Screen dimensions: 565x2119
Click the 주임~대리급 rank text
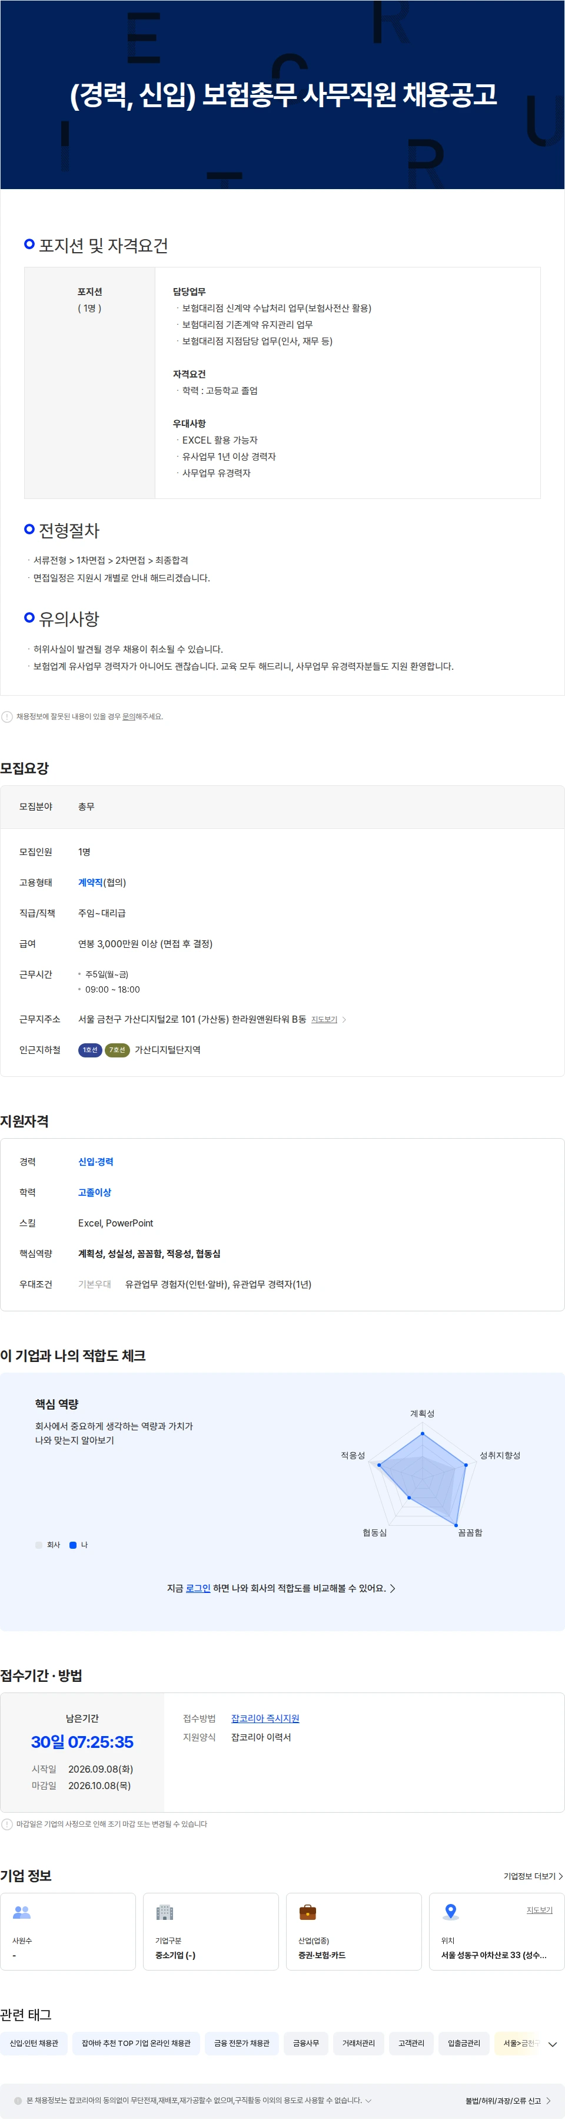pyautogui.click(x=102, y=913)
